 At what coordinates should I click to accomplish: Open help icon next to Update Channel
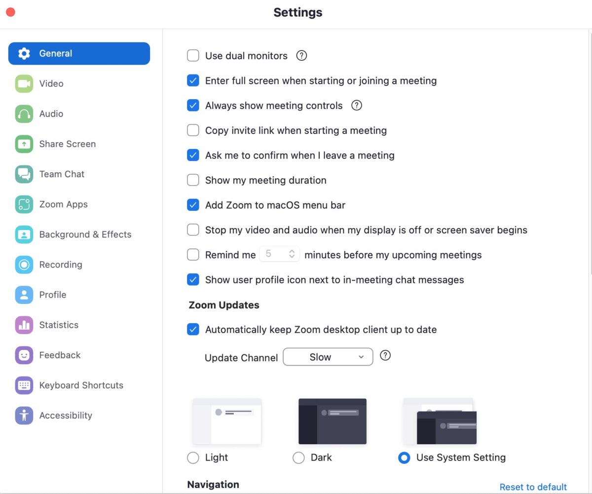tap(385, 355)
